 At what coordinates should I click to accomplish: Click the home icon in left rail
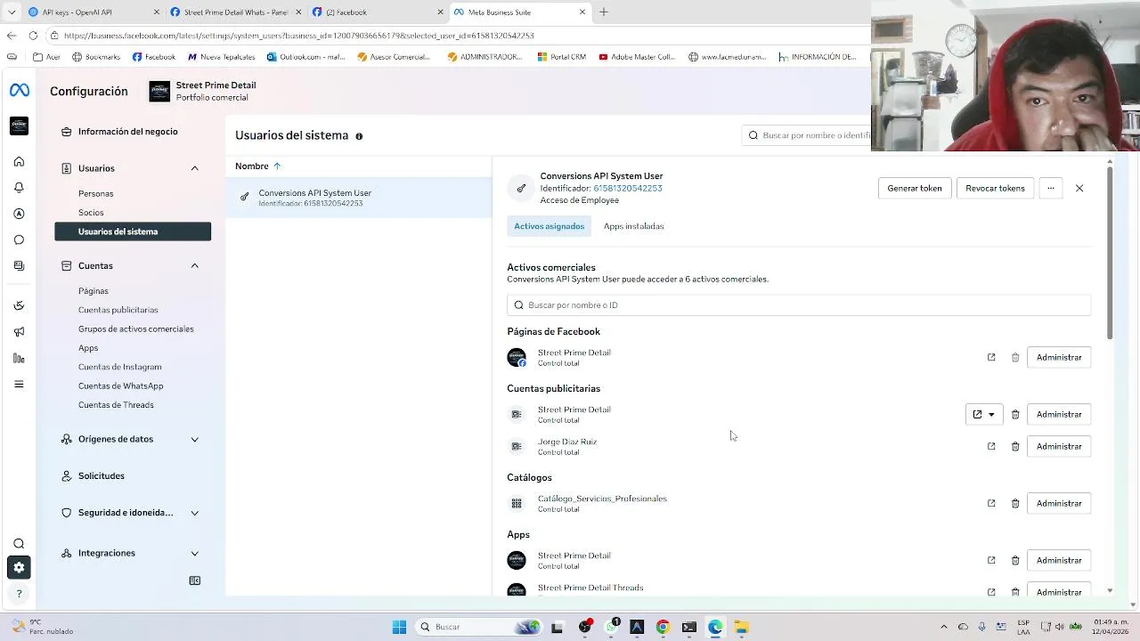pos(19,162)
